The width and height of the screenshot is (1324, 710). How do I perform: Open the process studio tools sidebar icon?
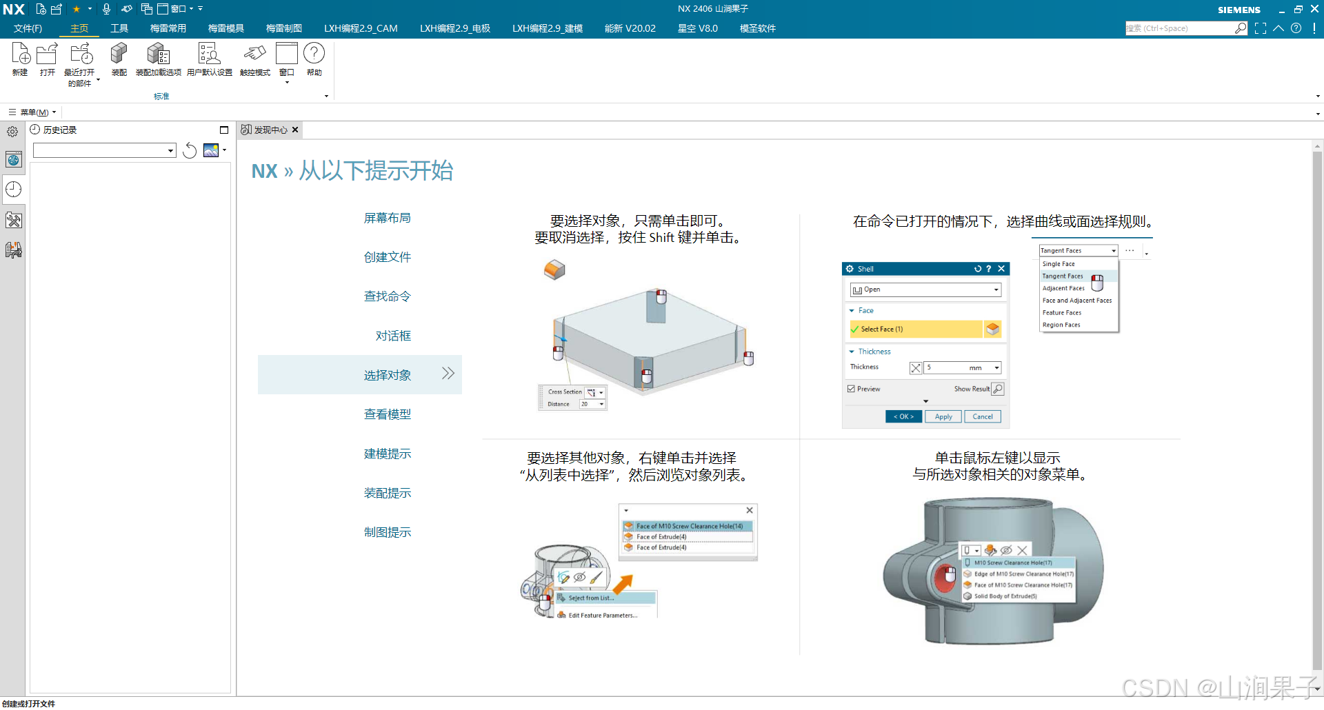(x=14, y=220)
